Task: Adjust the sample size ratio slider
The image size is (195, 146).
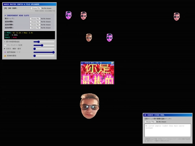Action: pos(44,45)
